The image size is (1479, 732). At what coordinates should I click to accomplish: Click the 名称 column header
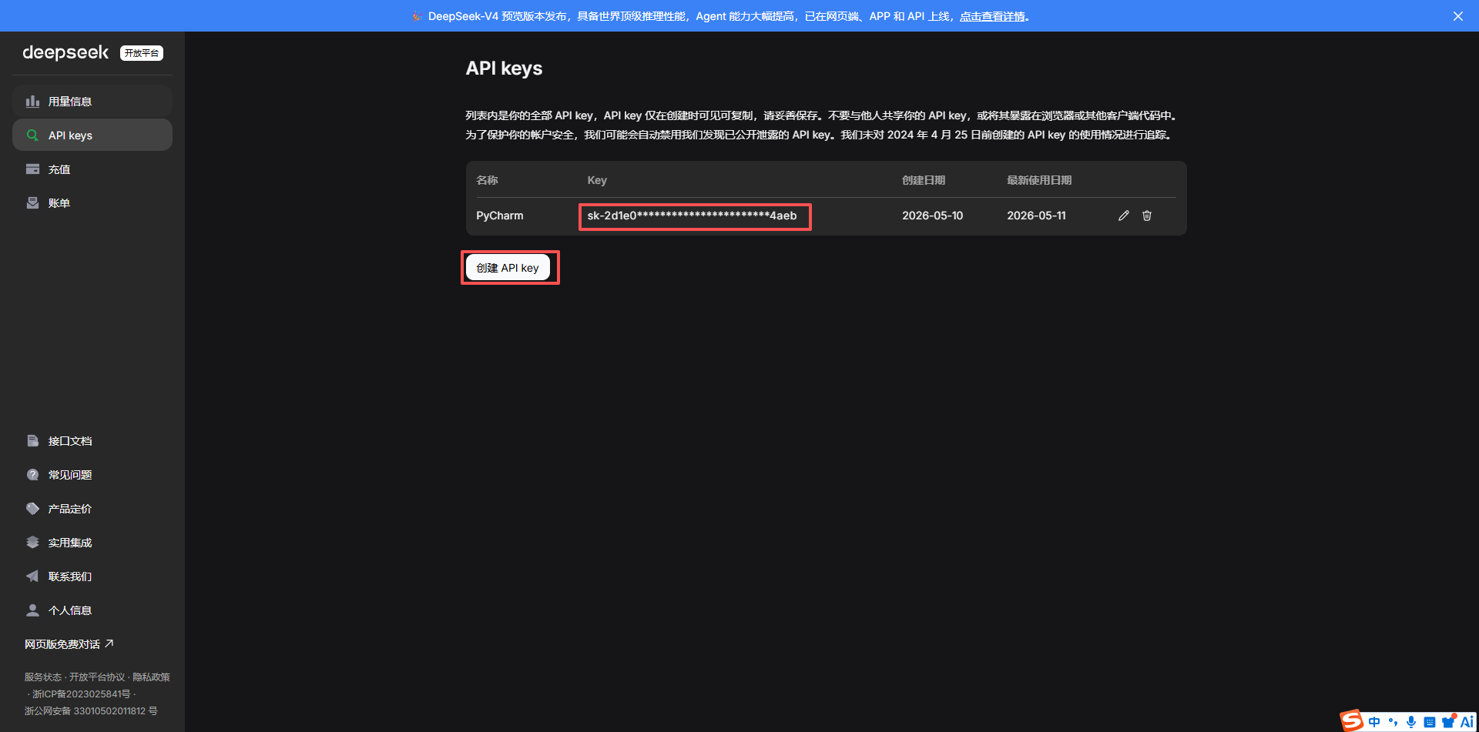click(x=487, y=180)
